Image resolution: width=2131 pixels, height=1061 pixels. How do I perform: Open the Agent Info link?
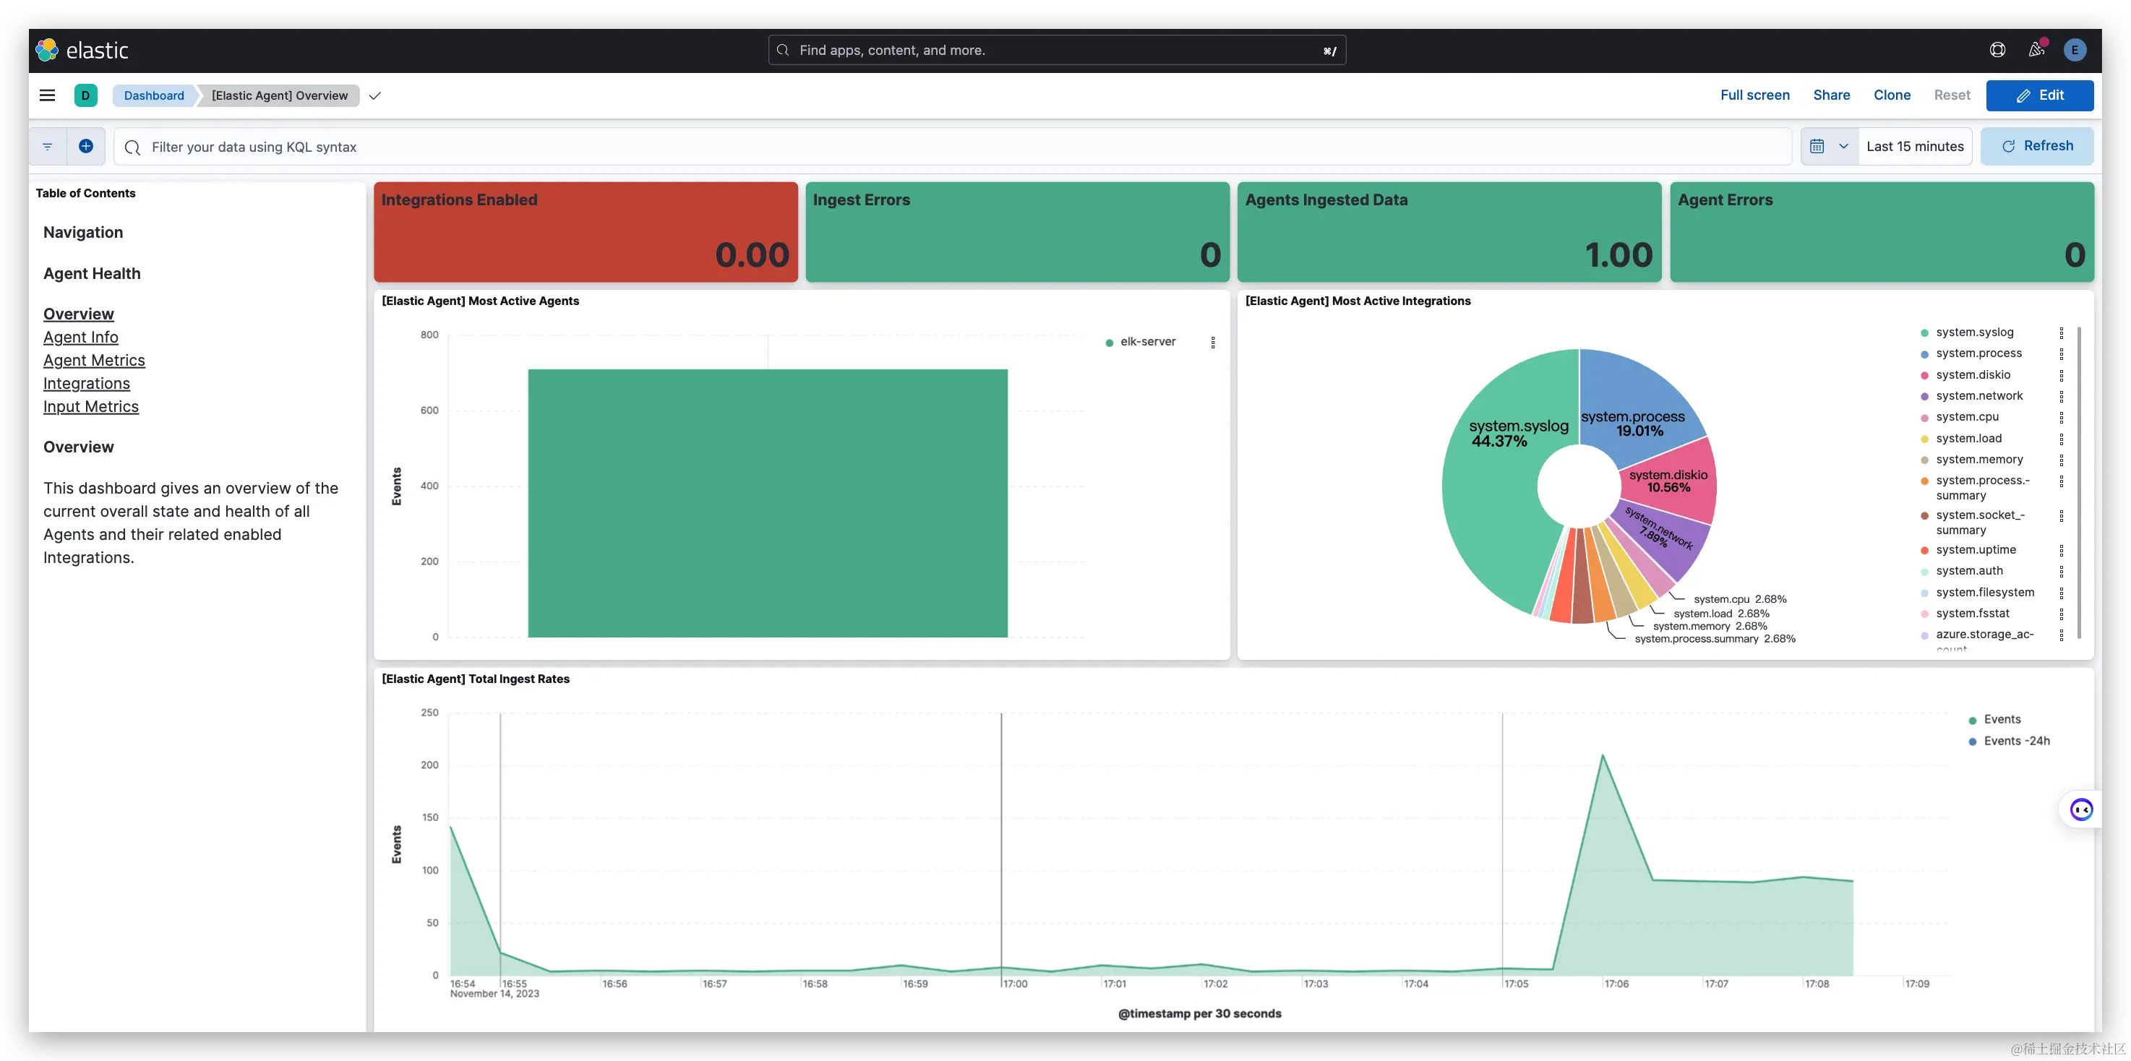coord(80,338)
